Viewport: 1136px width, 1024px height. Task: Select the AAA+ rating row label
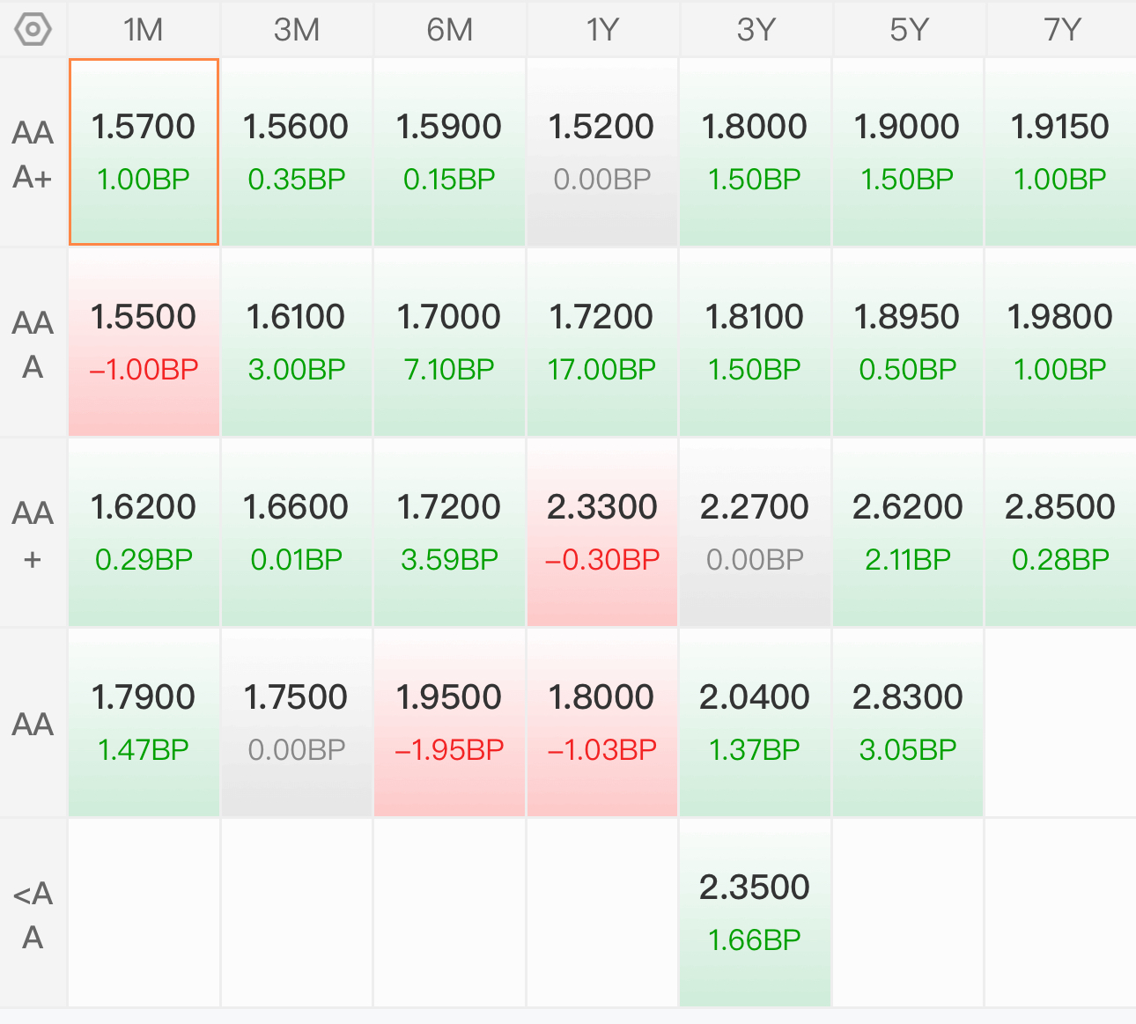click(x=33, y=153)
